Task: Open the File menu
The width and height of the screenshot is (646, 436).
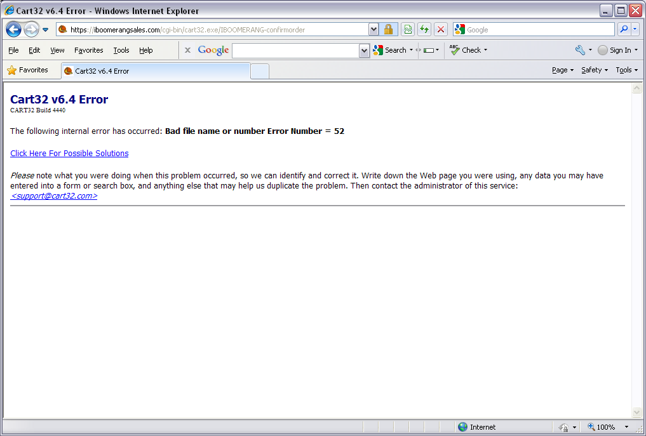Action: (x=13, y=50)
